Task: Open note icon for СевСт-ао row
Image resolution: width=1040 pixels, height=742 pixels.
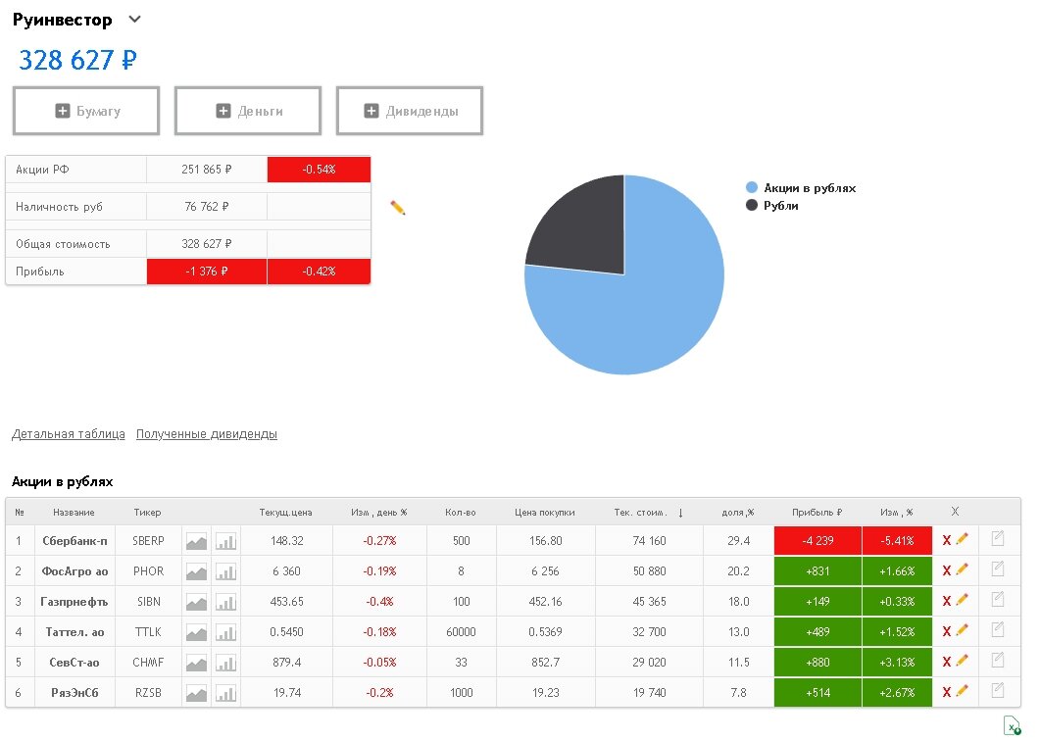Action: point(998,661)
